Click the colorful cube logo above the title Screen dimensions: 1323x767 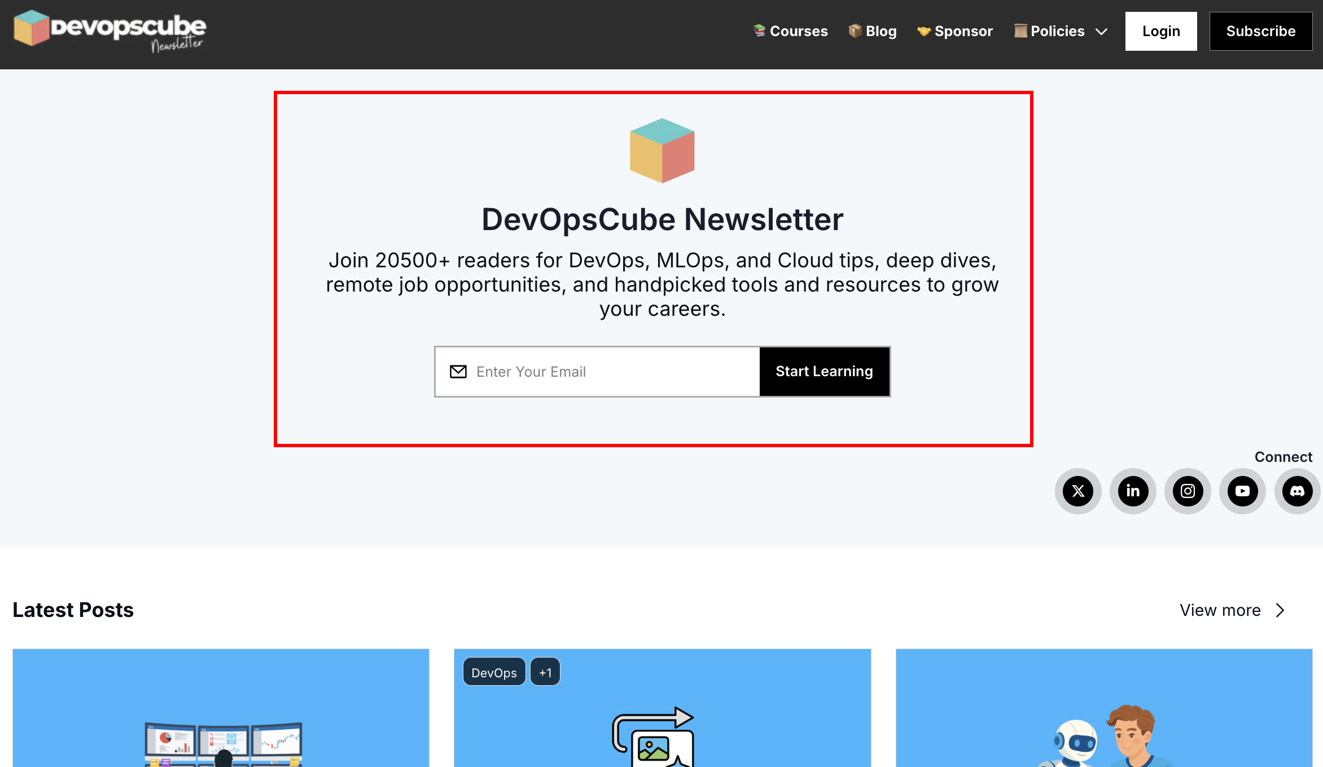[x=662, y=151]
